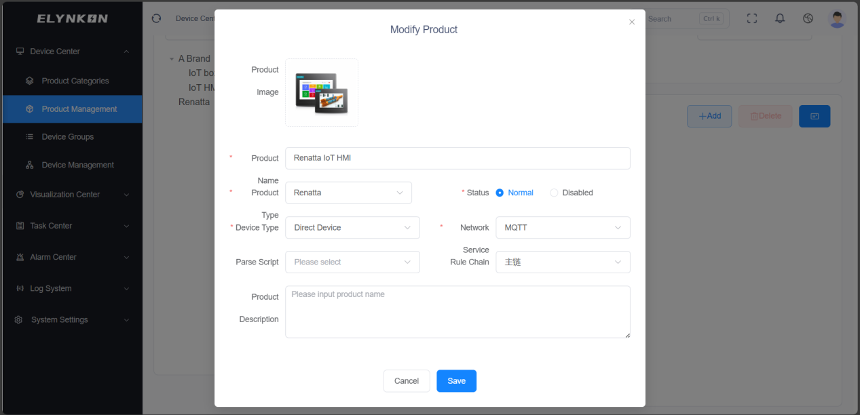Viewport: 860px width, 415px height.
Task: Open the Product Type Renatta dropdown
Action: (348, 193)
